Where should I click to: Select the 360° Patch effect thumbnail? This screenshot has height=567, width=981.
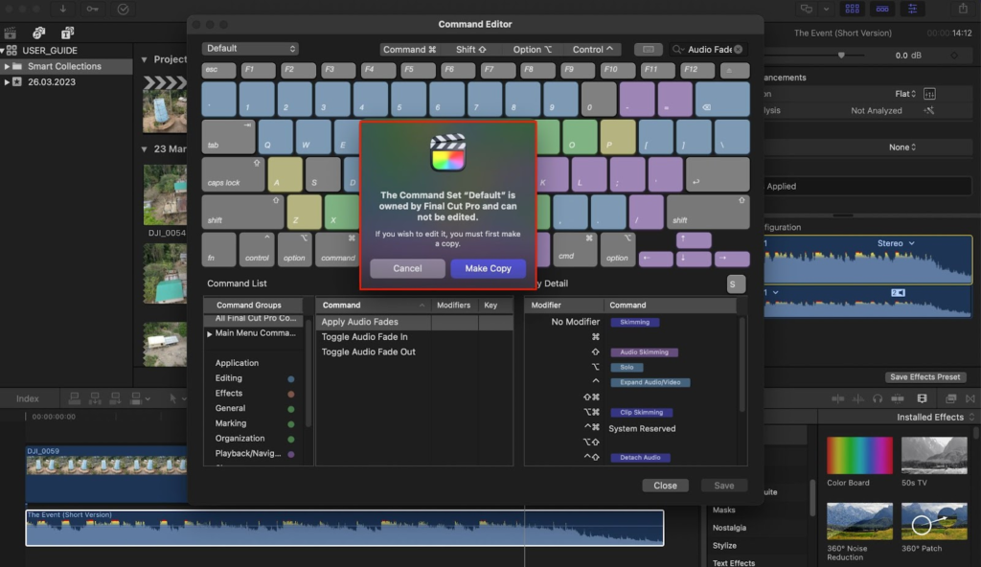tap(933, 521)
